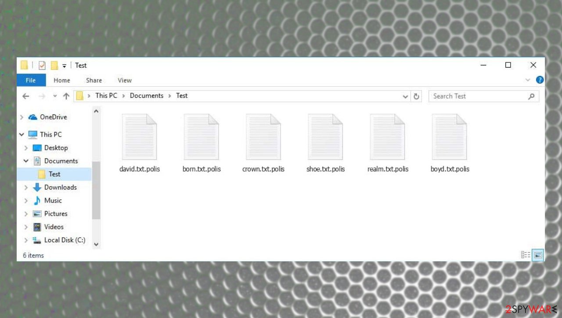Screen dimensions: 562x318
Task: Select the realm.txt.polis file icon
Action: tap(388, 137)
